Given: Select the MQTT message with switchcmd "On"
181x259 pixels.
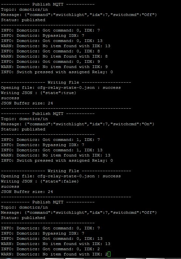Looking at the screenshot, I should pyautogui.click(x=78, y=124).
